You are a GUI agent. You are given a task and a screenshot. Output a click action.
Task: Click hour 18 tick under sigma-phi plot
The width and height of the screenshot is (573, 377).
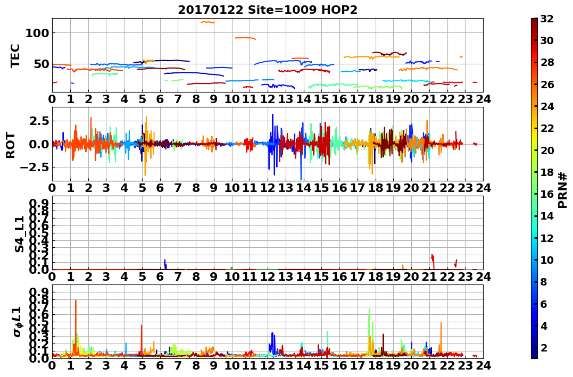[x=375, y=365]
